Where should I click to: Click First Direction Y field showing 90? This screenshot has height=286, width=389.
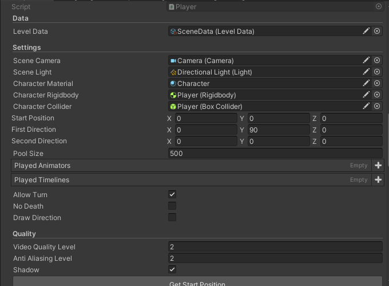click(x=279, y=130)
